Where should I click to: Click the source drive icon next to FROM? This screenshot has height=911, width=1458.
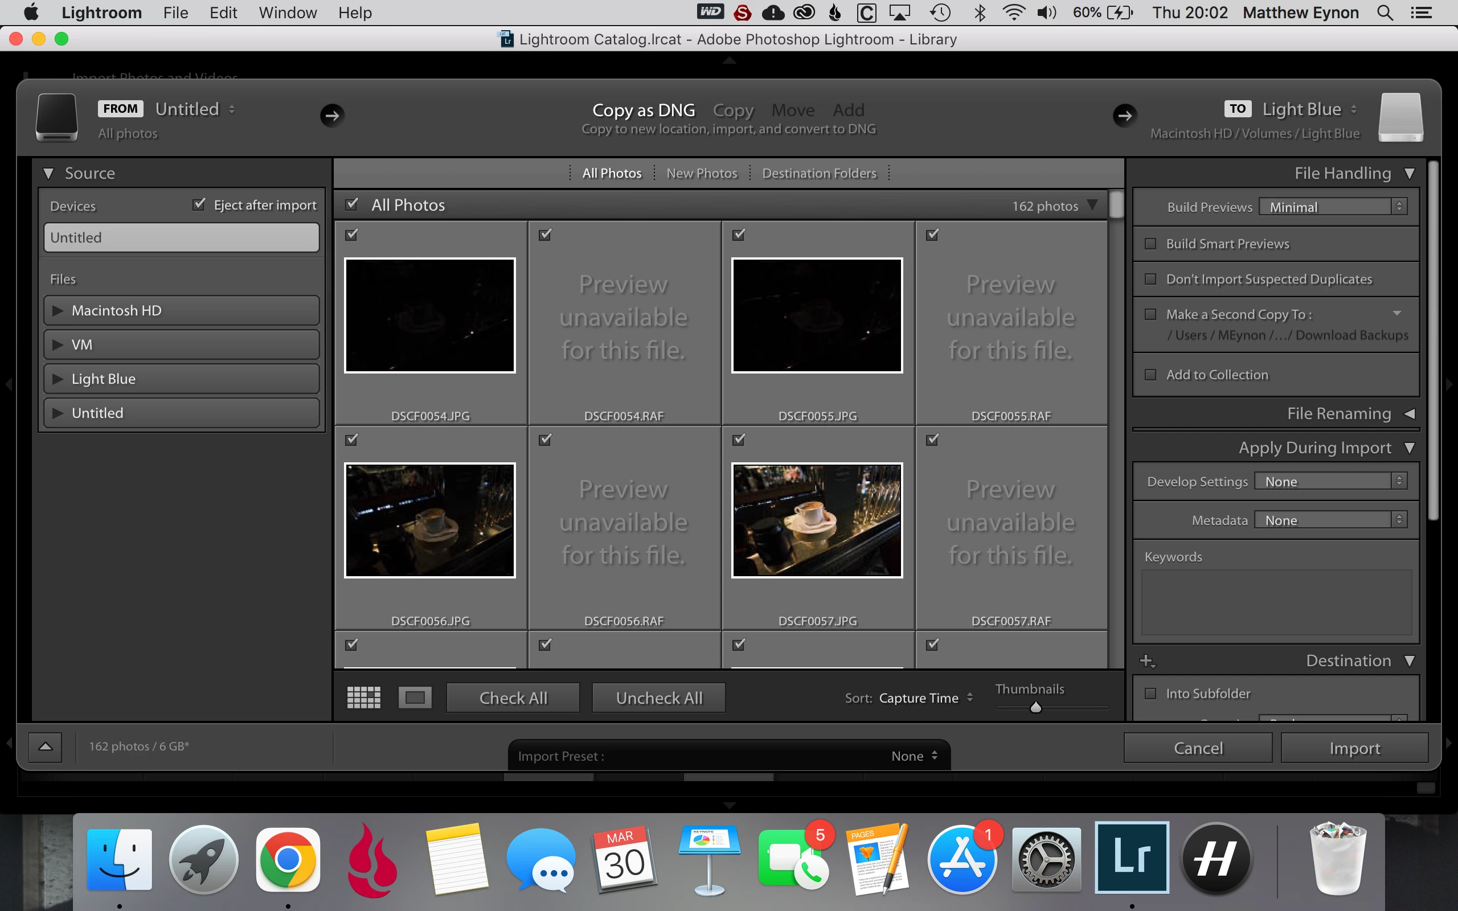tap(56, 117)
